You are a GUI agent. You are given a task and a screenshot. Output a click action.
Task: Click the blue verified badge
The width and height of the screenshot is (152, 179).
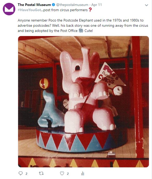pyautogui.click(x=54, y=5)
